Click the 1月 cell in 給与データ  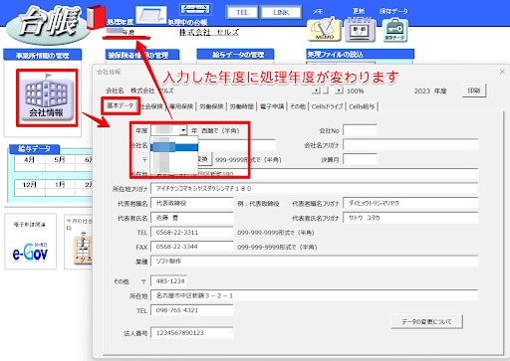60,184
